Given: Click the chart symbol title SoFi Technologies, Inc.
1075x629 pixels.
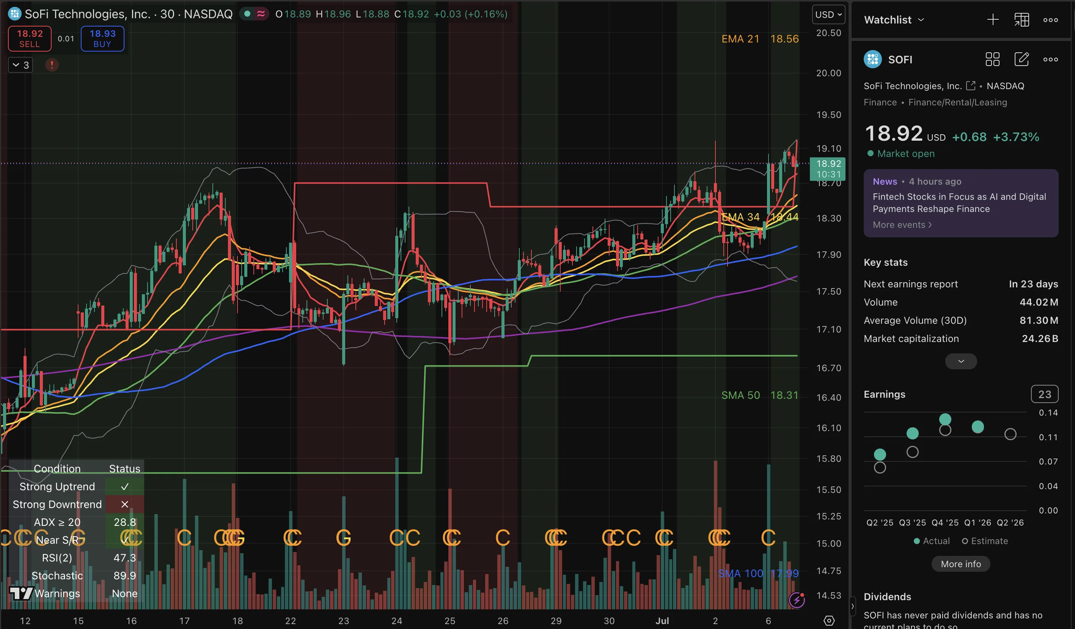Looking at the screenshot, I should (x=88, y=14).
